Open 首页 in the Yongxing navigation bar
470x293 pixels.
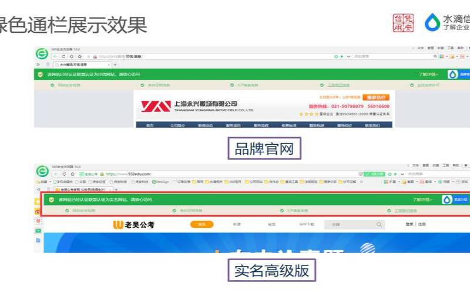tap(150, 125)
